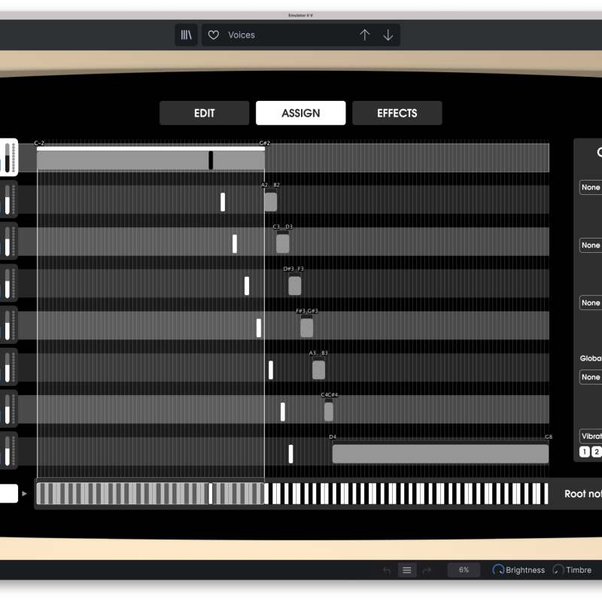
Task: Adjust level meter of the D4–G8 voice slot
Action: click(8, 451)
